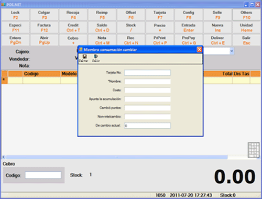
Task: Focus the Apunta la acumulación field
Action: tap(147, 99)
